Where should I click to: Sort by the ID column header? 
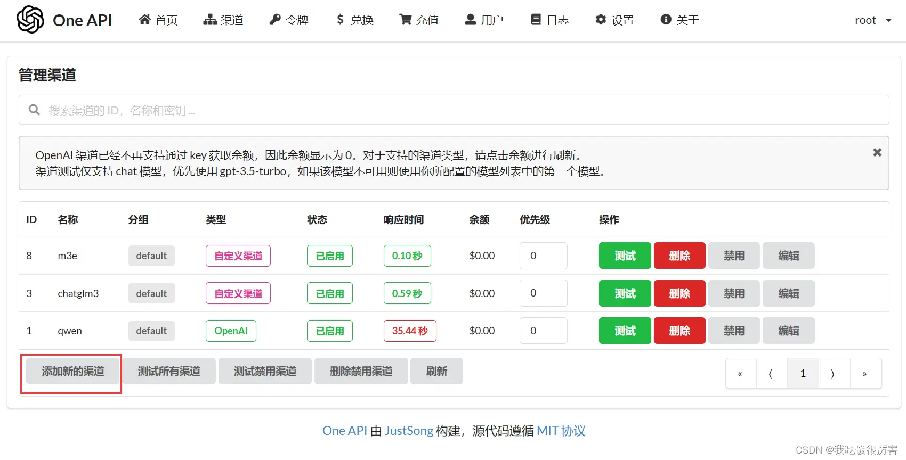pyautogui.click(x=31, y=219)
